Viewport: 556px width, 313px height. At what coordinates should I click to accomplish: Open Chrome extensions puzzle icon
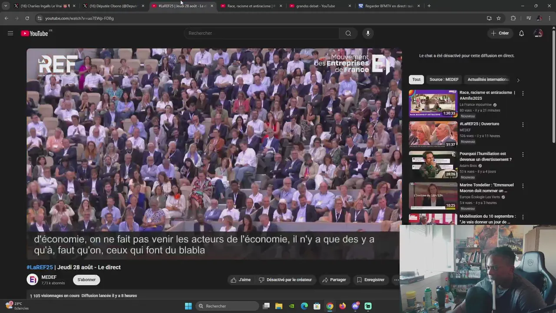coord(513,18)
